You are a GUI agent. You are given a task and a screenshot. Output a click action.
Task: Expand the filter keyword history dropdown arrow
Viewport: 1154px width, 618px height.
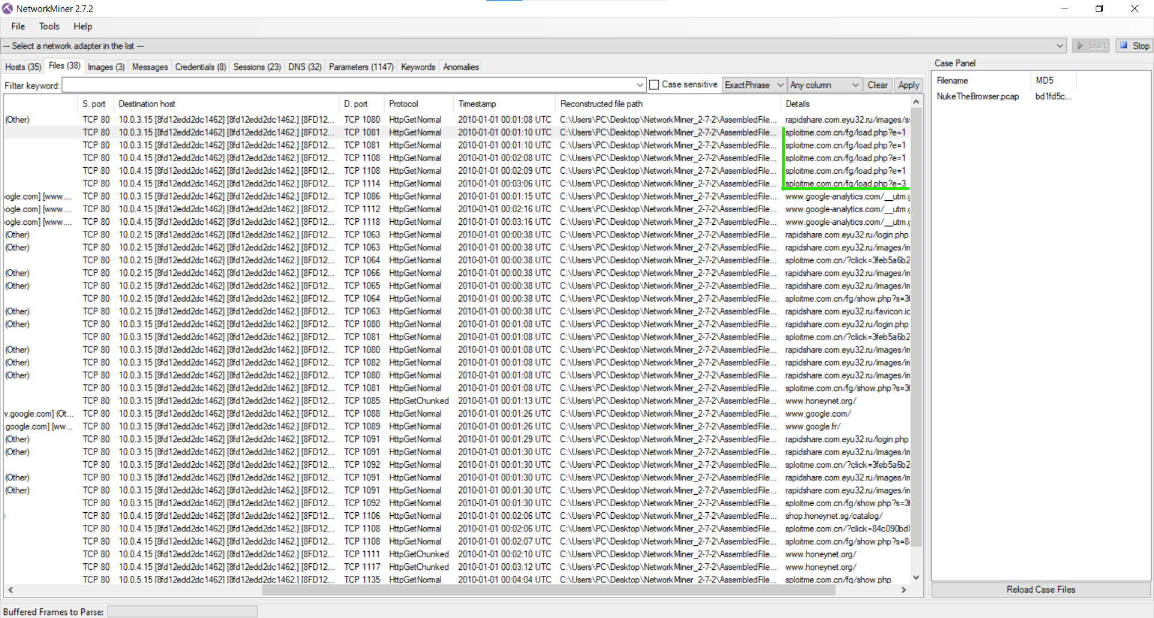click(x=640, y=85)
